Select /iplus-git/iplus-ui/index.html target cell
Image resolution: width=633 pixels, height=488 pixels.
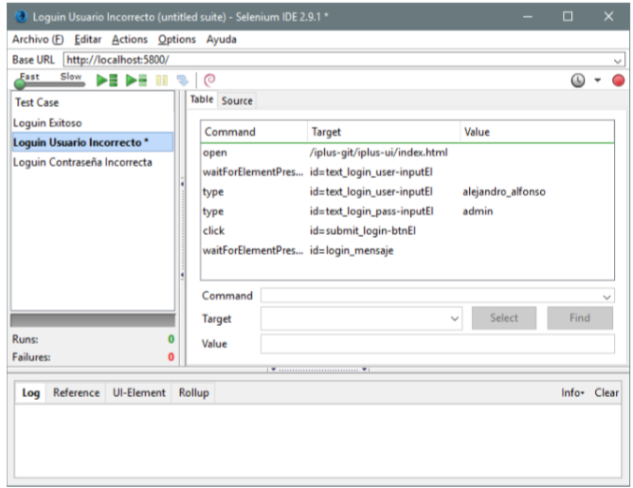(x=379, y=153)
